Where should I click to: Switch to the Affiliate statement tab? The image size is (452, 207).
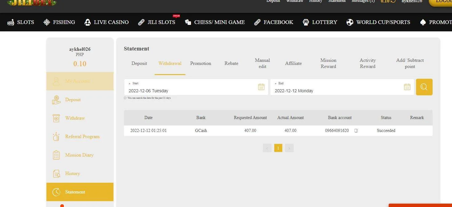click(x=293, y=63)
